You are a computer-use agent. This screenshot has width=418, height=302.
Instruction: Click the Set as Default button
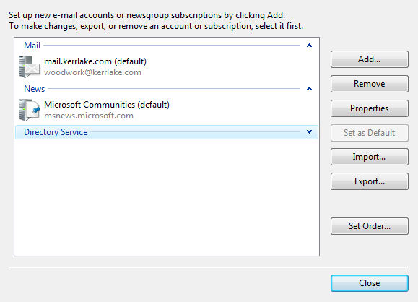[370, 133]
